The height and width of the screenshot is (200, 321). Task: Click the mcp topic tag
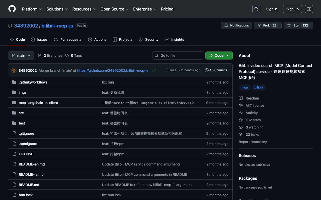click(245, 87)
